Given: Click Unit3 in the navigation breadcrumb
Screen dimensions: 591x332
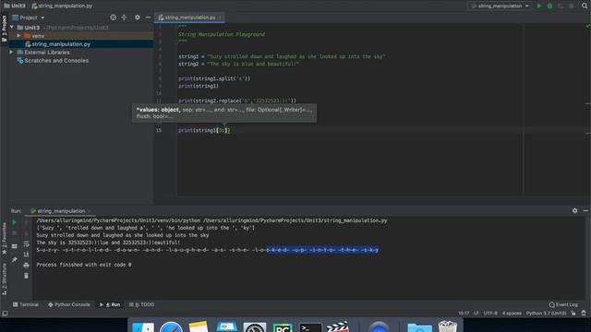Looking at the screenshot, I should 15,6.
